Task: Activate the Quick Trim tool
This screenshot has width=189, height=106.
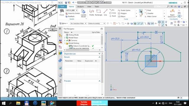Action: 141,11
